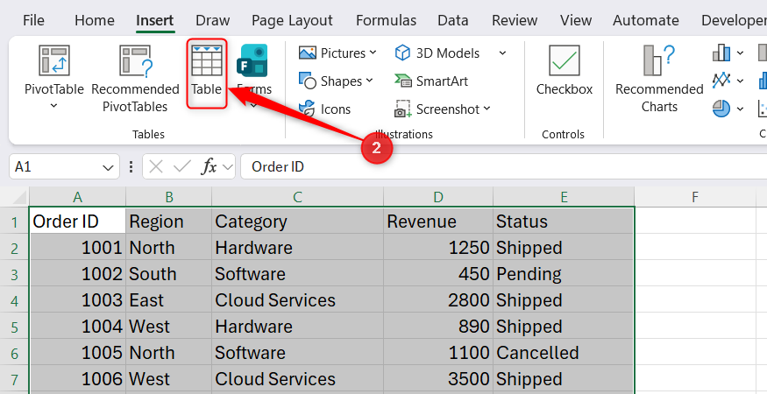This screenshot has height=394, width=767.
Task: Switch to the Home tab
Action: click(x=95, y=20)
